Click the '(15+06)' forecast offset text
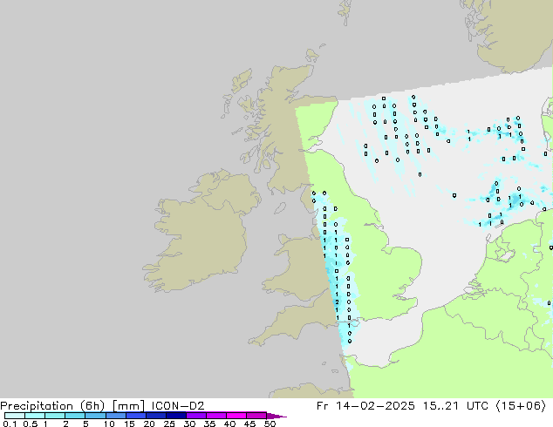 pyautogui.click(x=521, y=406)
